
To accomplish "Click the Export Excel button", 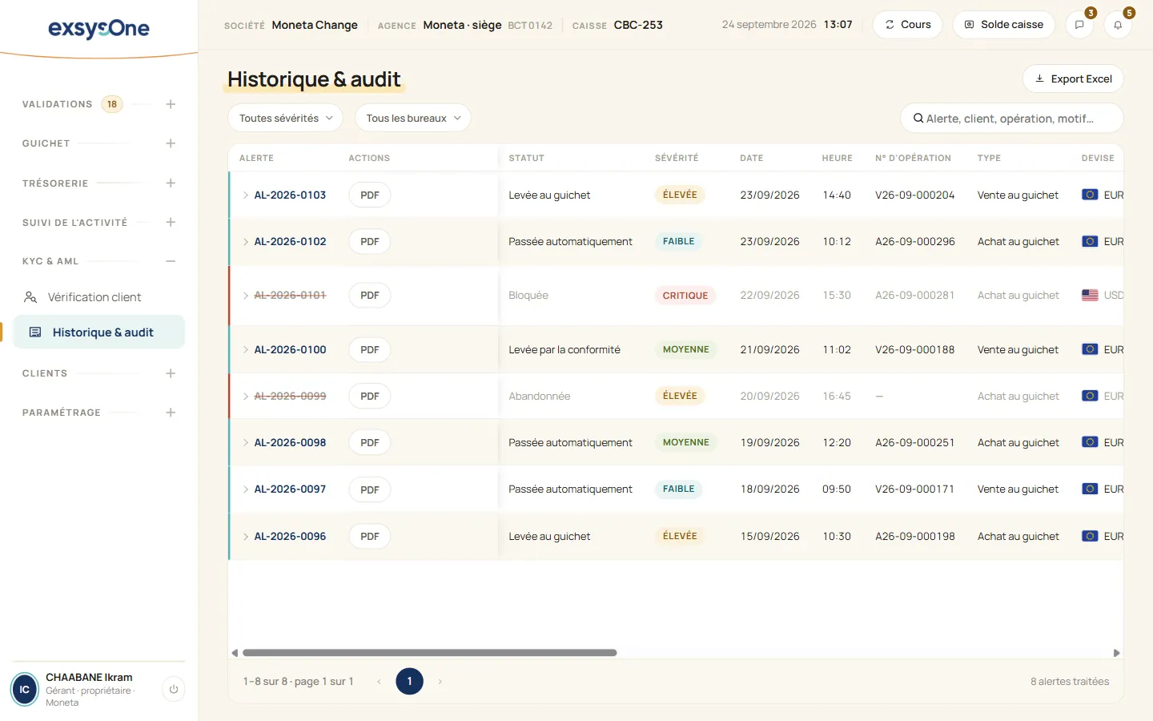I will [1073, 79].
